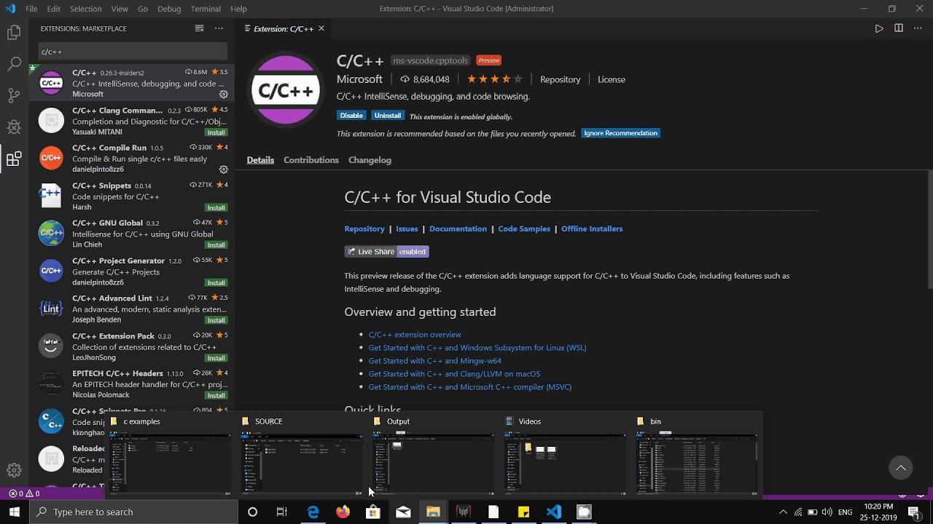Open volume control in system tray
933x524 pixels.
pyautogui.click(x=827, y=512)
